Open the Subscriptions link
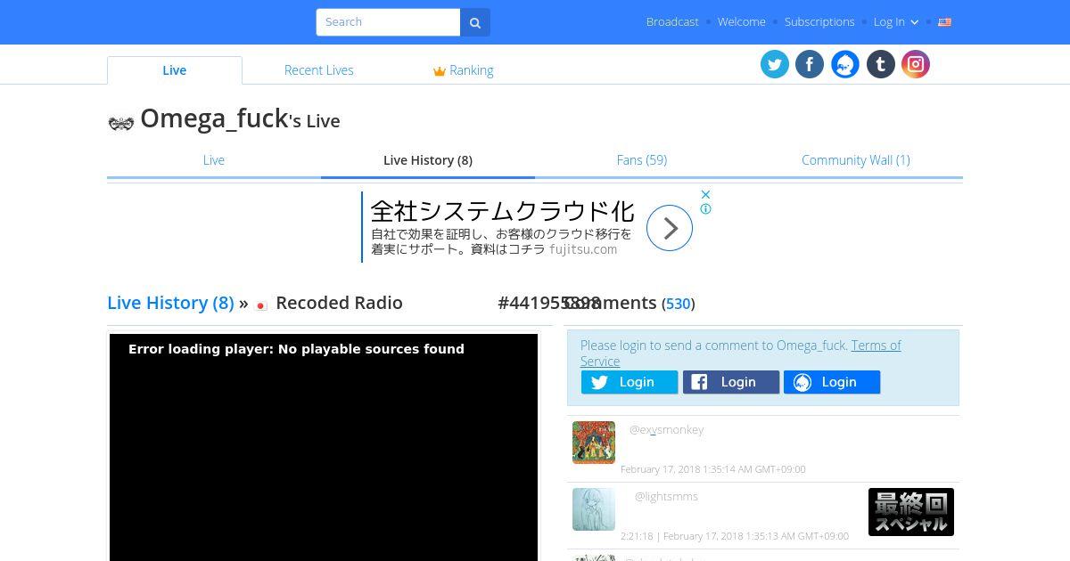Viewport: 1070px width, 561px height. (819, 22)
